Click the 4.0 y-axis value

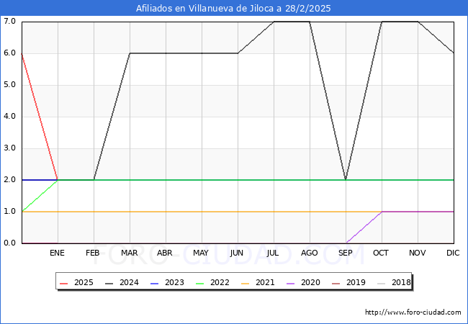click(9, 117)
